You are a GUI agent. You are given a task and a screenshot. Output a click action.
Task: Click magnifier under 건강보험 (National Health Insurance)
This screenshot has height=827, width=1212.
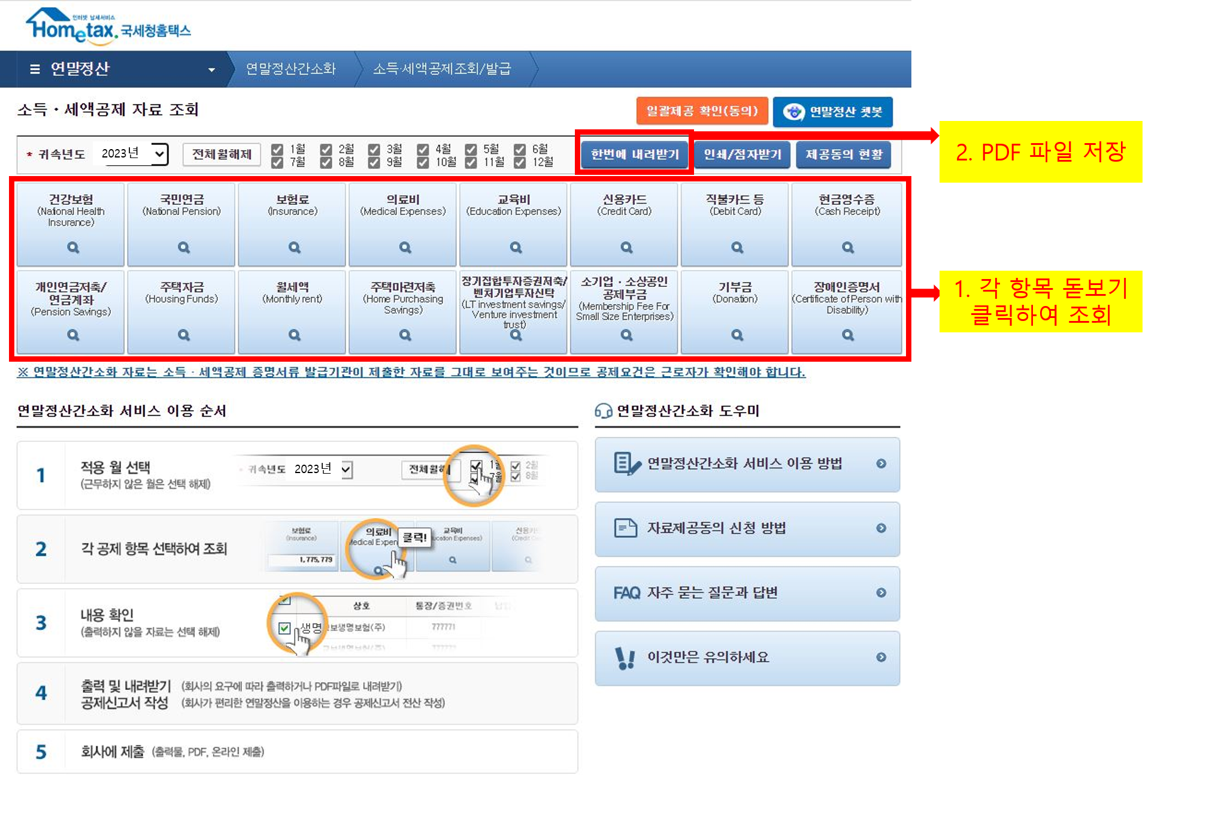(72, 247)
